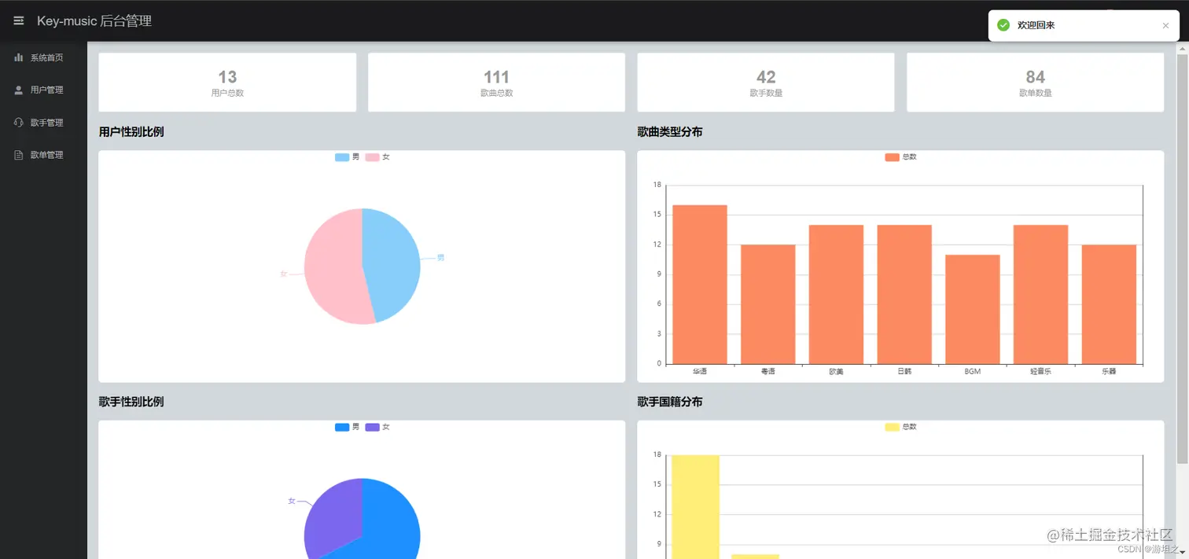Toggle 女 legend in 用户性别比例 chart
This screenshot has height=559, width=1189.
pos(377,157)
